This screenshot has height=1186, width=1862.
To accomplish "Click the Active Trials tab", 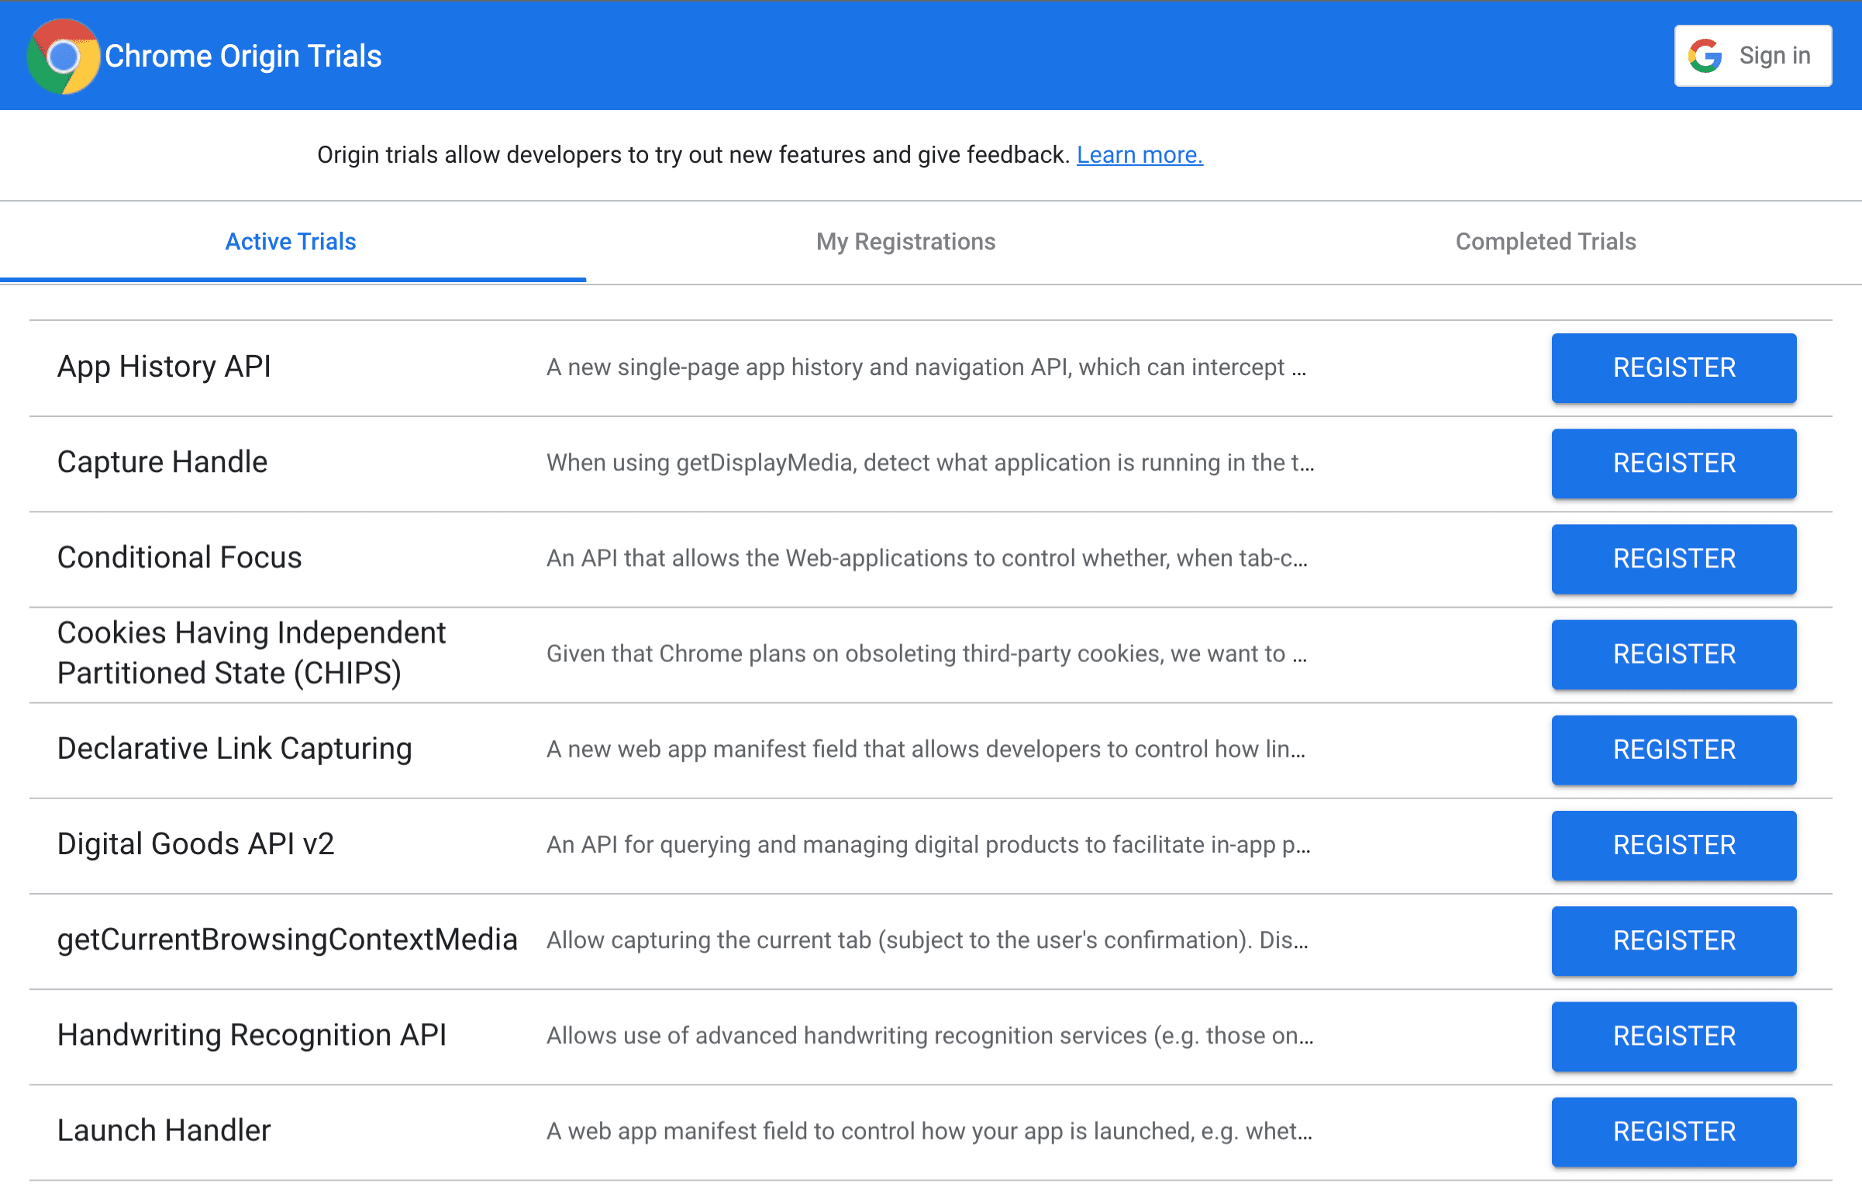I will [289, 240].
